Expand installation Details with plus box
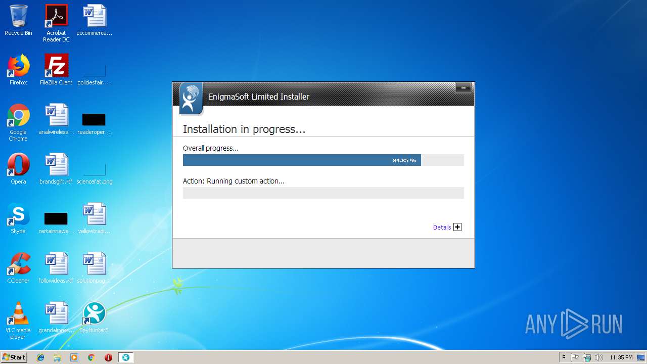This screenshot has width=647, height=364. pos(457,227)
